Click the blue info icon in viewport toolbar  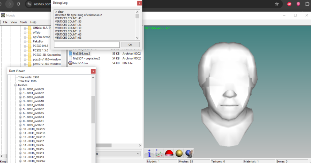click(x=149, y=153)
